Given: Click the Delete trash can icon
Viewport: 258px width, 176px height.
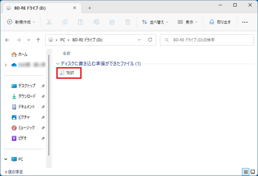Looking at the screenshot, I should (x=128, y=22).
